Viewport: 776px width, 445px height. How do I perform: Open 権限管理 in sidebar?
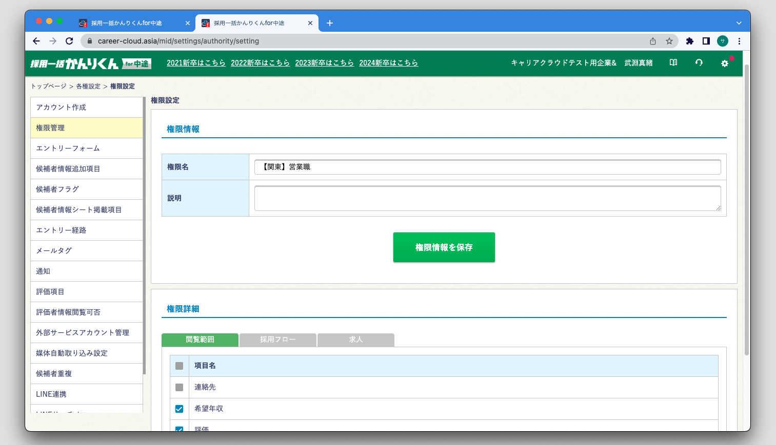pyautogui.click(x=87, y=128)
